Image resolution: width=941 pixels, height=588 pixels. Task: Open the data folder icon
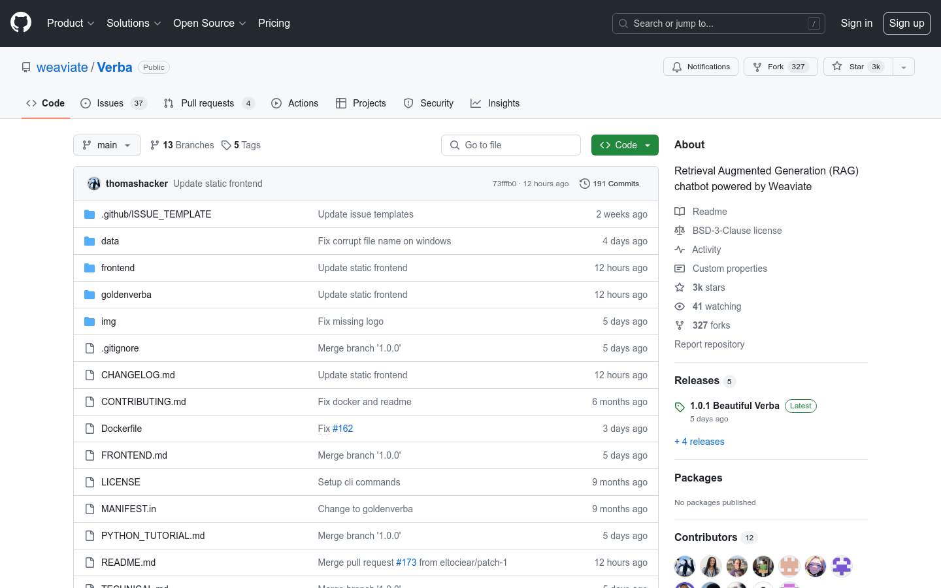pos(90,241)
